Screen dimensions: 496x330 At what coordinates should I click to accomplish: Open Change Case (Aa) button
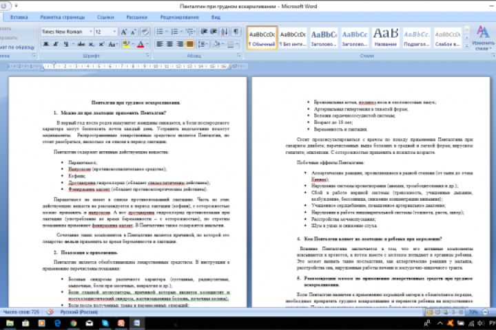pyautogui.click(x=112, y=44)
